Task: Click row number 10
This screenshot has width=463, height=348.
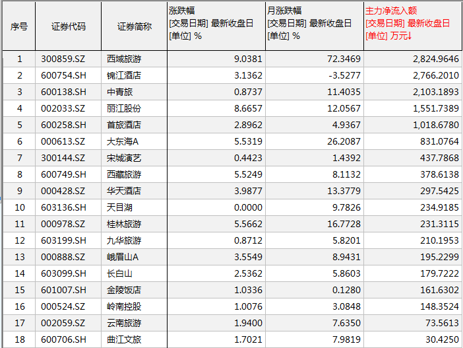Action: coord(20,207)
